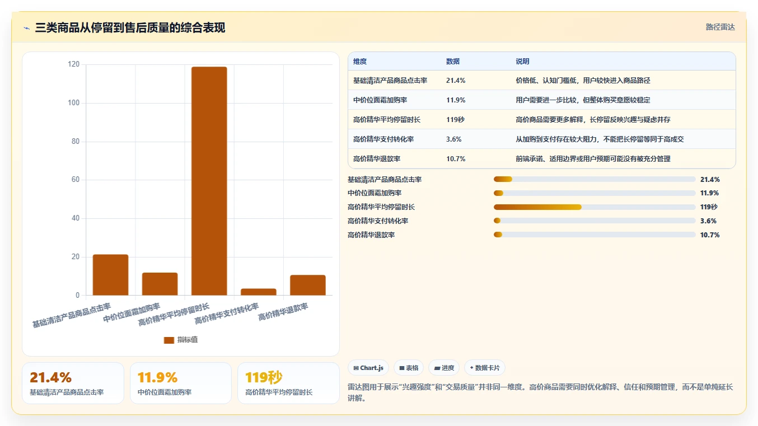Click table cell 高价精华支付转化率 in 维度 column
This screenshot has height=426, width=758.
[383, 139]
